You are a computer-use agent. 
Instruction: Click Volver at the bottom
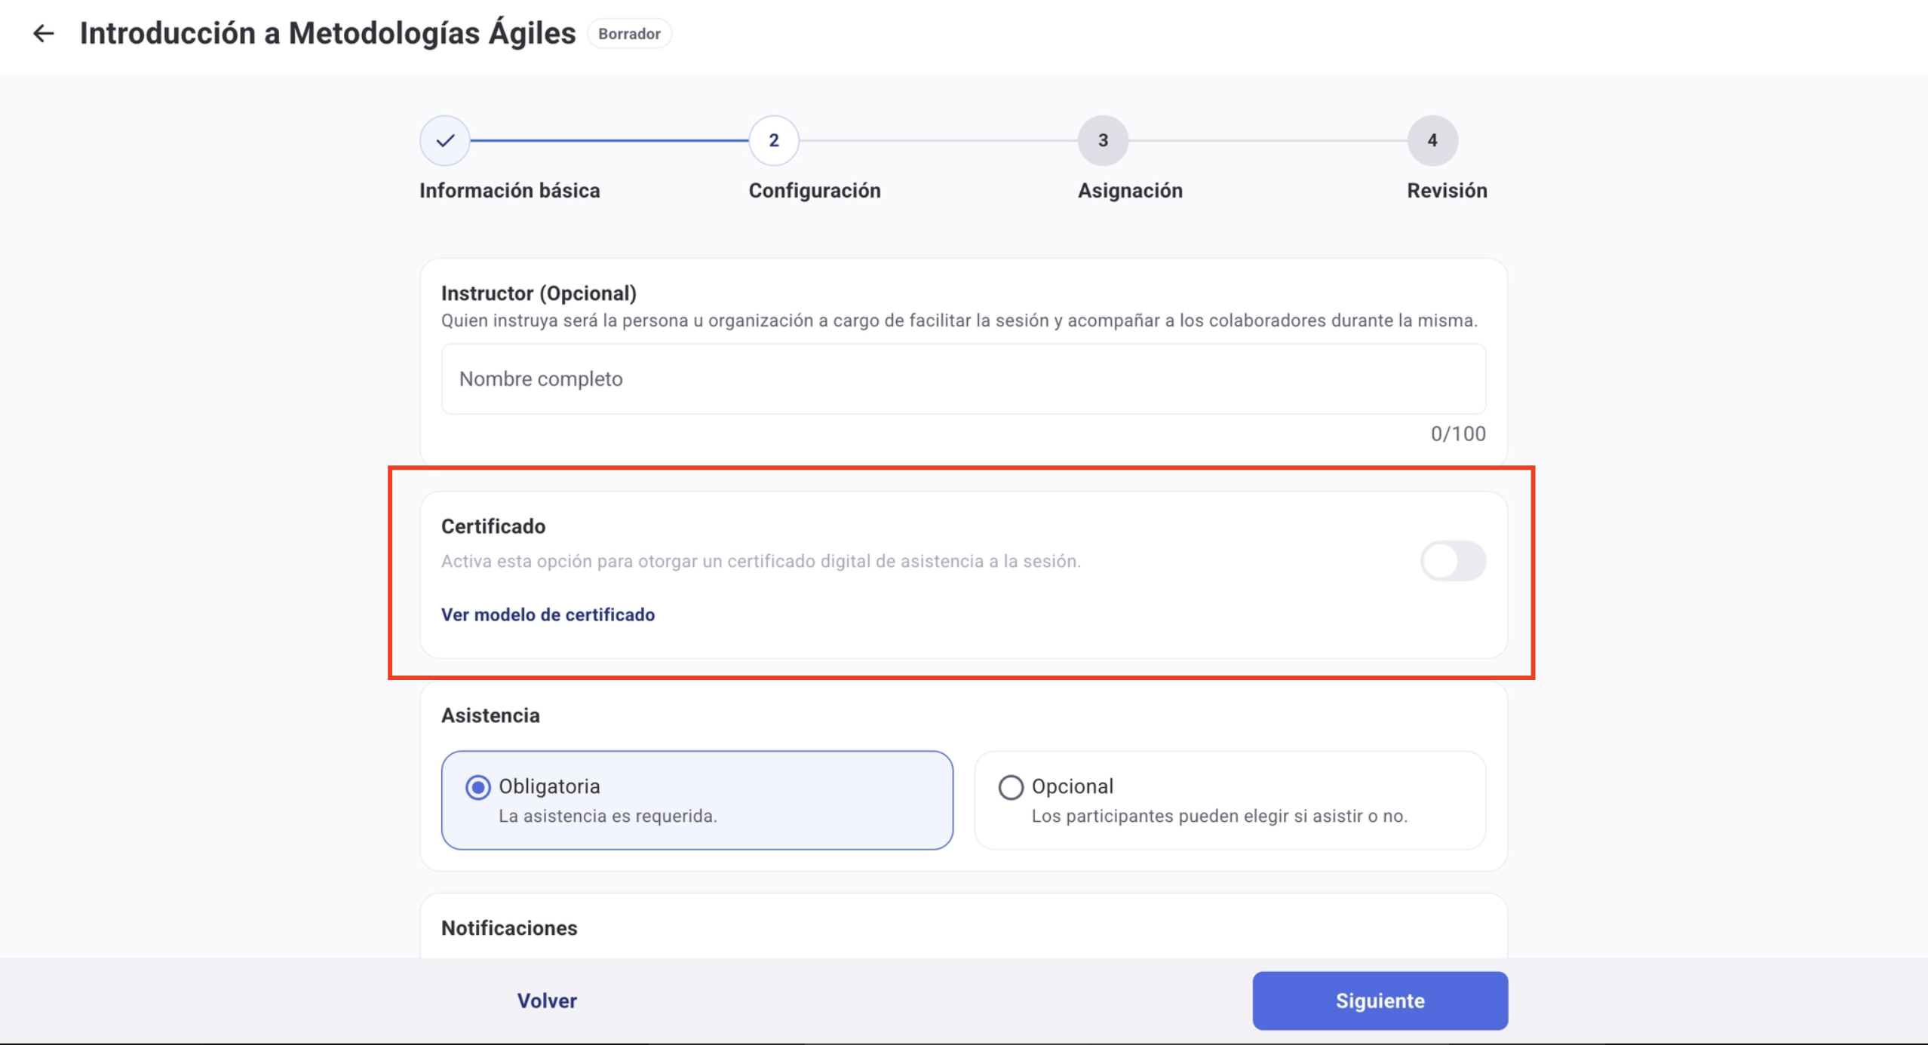point(547,1001)
